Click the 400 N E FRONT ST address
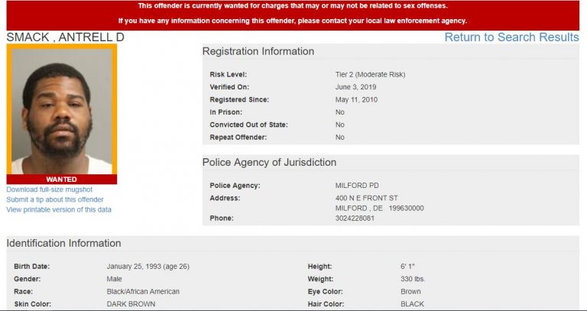The width and height of the screenshot is (587, 311). tap(367, 199)
